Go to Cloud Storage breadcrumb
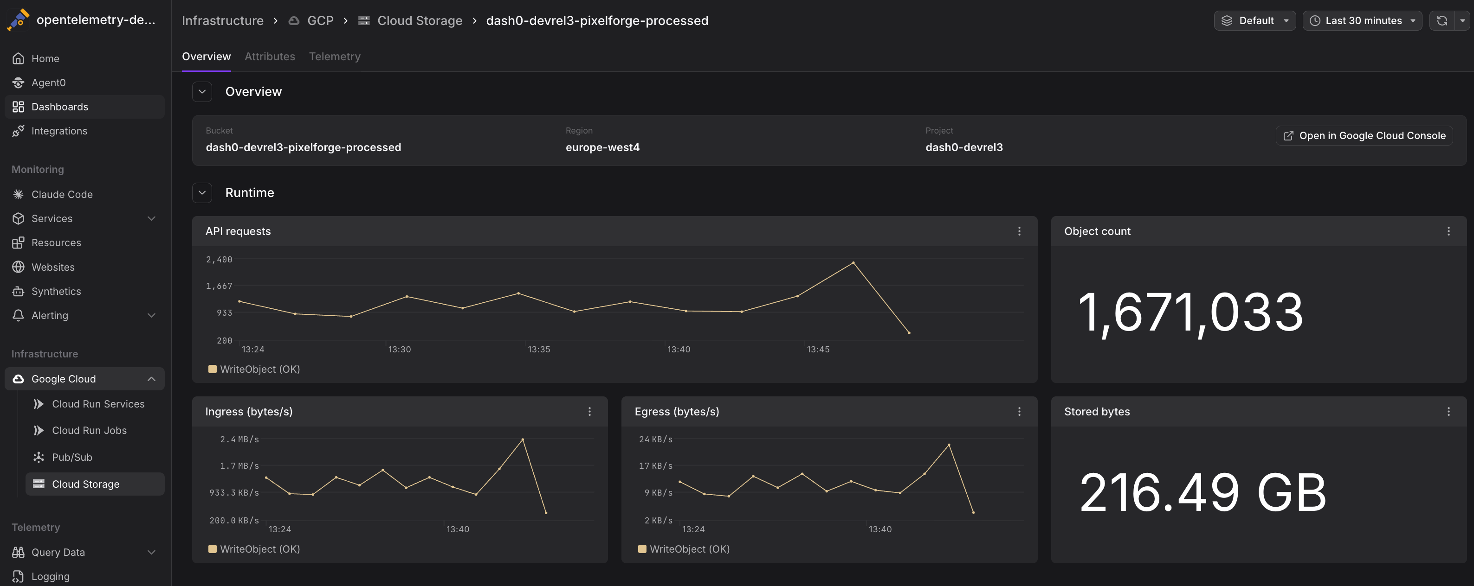1474x586 pixels. coord(410,20)
